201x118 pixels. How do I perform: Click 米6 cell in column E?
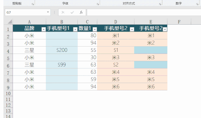pos(151,87)
